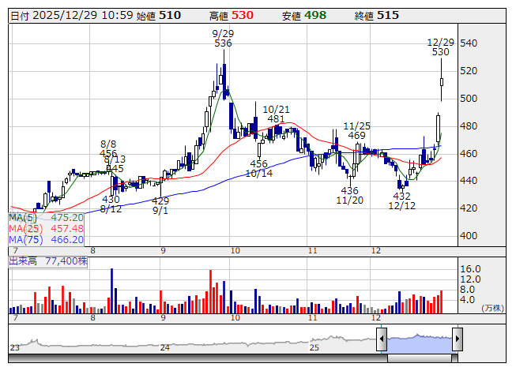Click the 12/29 high label of 530
Viewport: 516px width, 371px height.
coord(440,47)
